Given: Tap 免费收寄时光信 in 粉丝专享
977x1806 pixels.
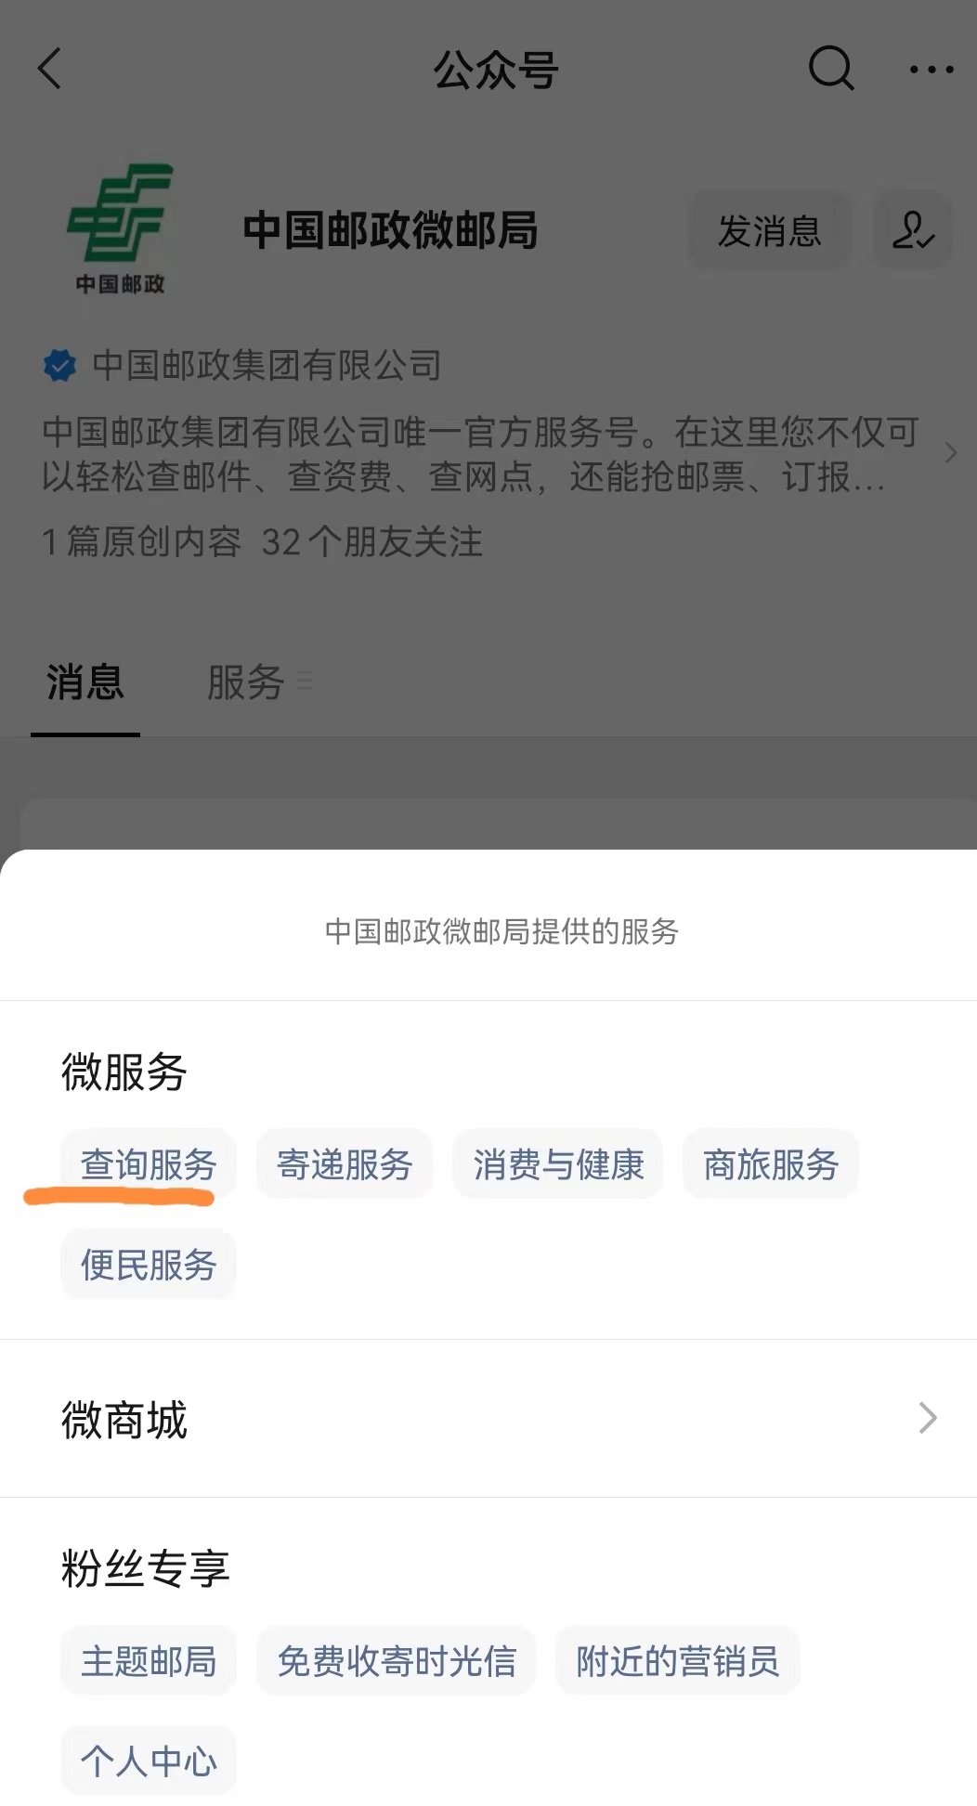Looking at the screenshot, I should pos(396,1661).
